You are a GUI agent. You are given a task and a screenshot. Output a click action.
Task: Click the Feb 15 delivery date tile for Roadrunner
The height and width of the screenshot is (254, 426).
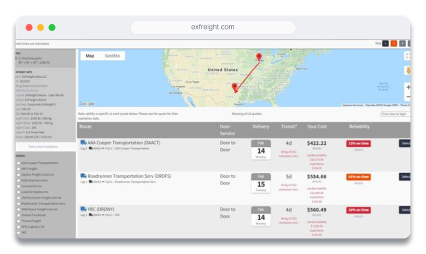click(x=261, y=183)
